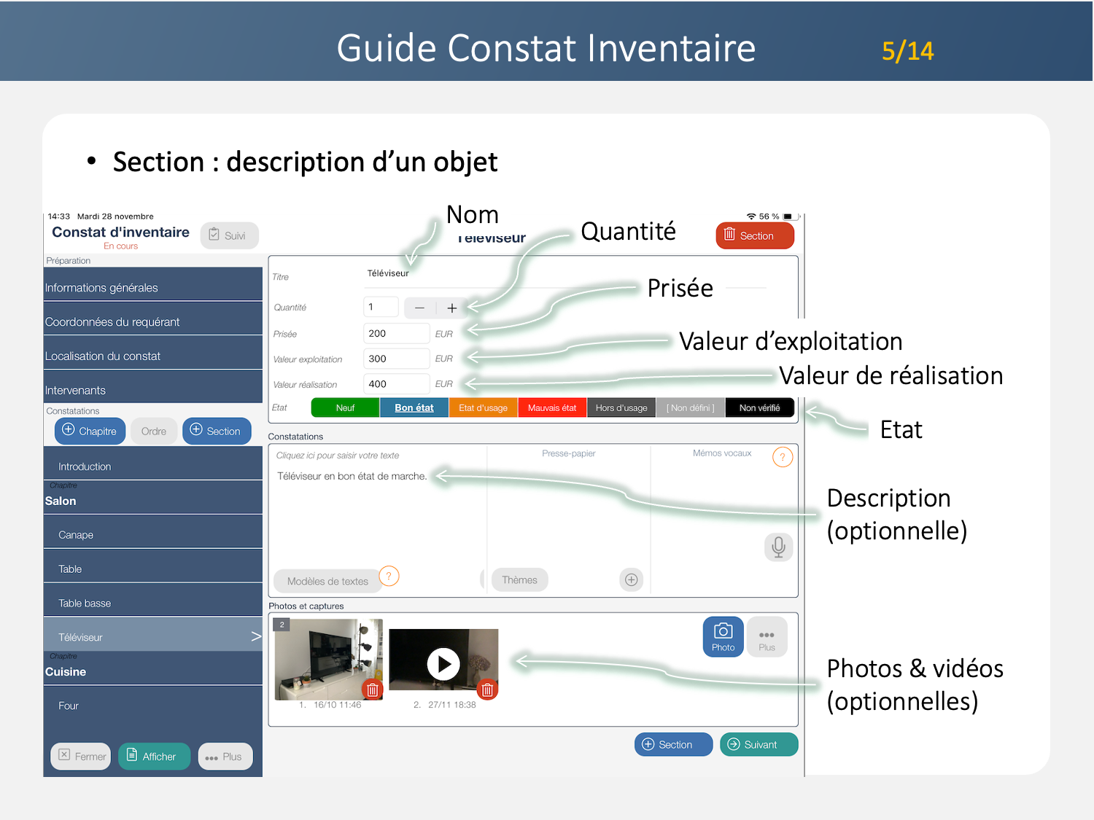The width and height of the screenshot is (1094, 820).
Task: Tap the microphone voice memo icon
Action: 778,547
